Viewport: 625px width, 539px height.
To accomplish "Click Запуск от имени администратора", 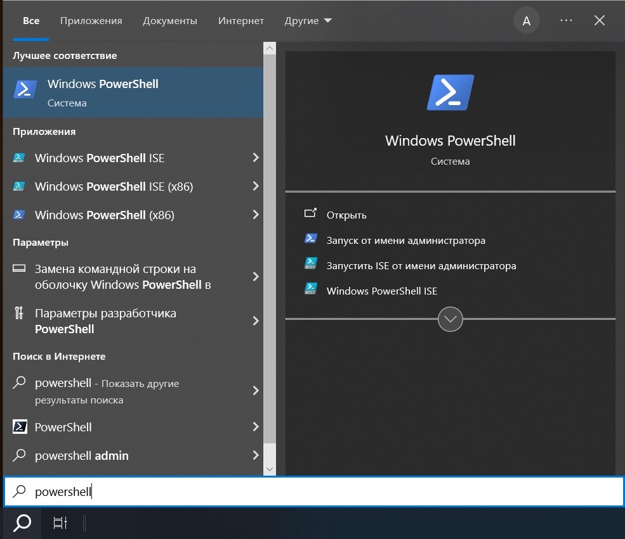I will 406,241.
